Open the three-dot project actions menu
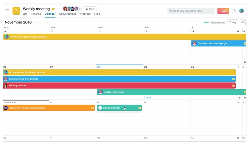This screenshot has width=250, height=145. 59,9
